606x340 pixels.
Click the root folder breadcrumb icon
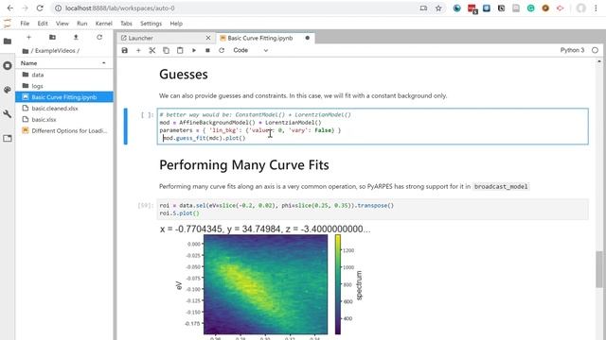26,51
